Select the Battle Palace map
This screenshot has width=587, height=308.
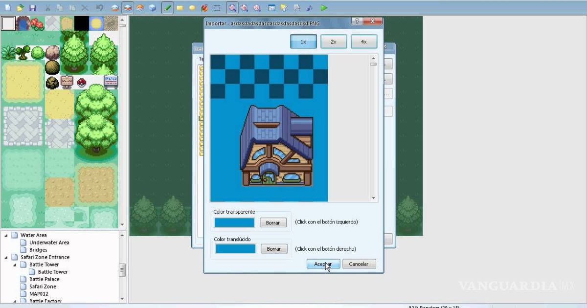44,279
